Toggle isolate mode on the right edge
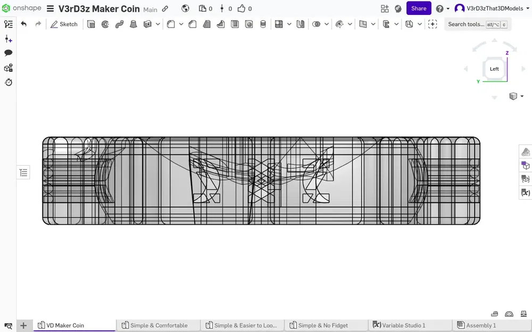This screenshot has height=332, width=532. coord(526,179)
